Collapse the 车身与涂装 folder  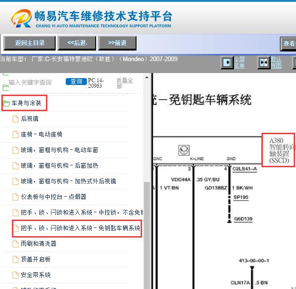point(26,103)
